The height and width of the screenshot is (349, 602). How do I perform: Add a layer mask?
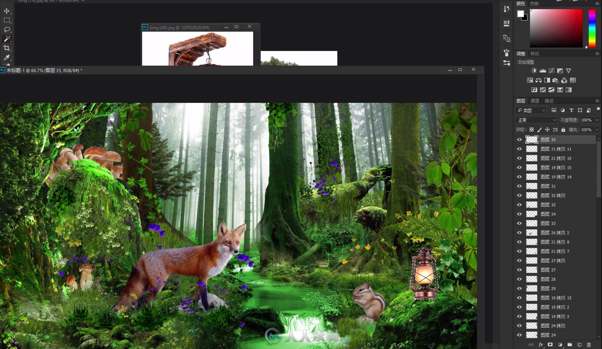(x=550, y=345)
